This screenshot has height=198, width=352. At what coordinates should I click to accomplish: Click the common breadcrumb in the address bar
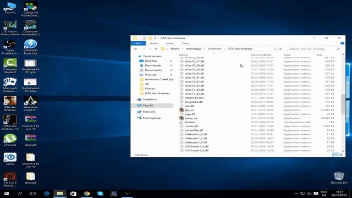(x=215, y=49)
